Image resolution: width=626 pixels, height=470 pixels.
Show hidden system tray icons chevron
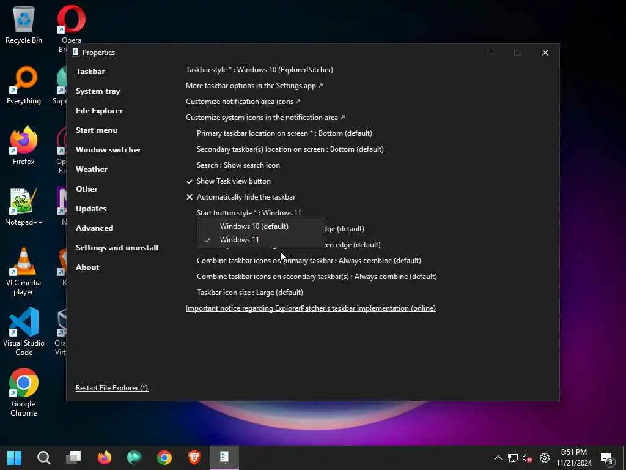pos(498,458)
